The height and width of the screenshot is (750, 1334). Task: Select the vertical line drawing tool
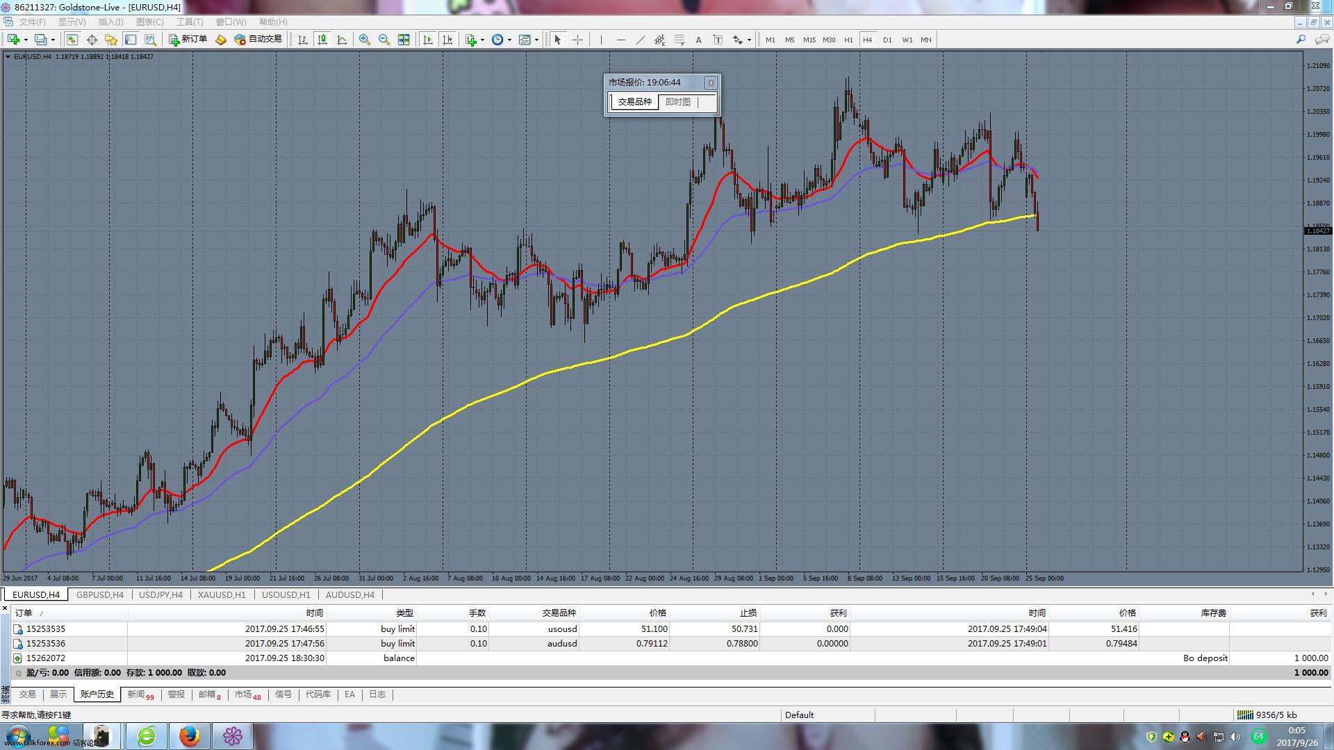pyautogui.click(x=601, y=40)
